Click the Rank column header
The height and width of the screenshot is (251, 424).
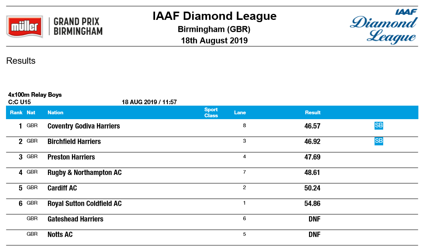[x=16, y=112]
